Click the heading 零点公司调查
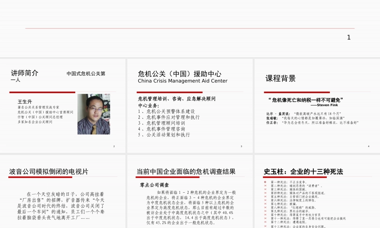 pos(154,185)
